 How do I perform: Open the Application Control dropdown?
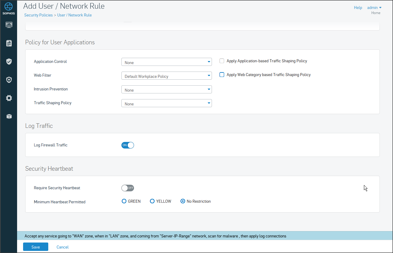(166, 62)
